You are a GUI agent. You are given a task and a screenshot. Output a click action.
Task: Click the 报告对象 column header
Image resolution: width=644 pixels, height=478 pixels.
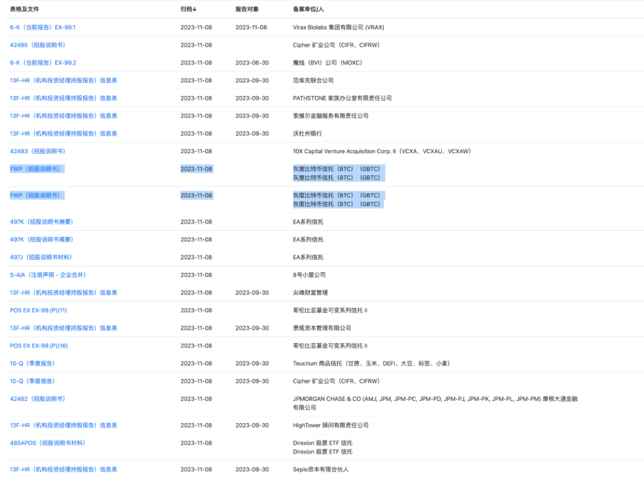pos(247,9)
